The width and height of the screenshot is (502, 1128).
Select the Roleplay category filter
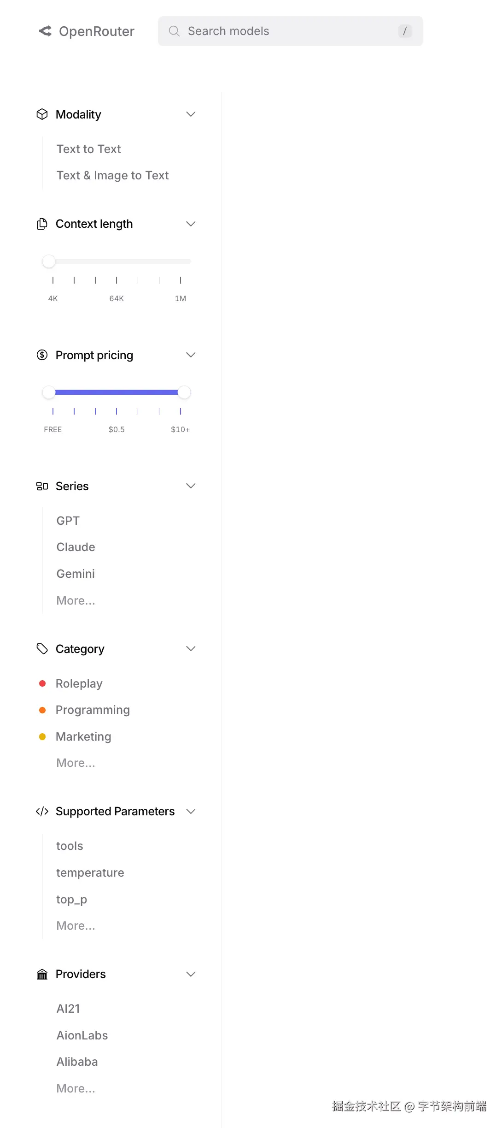pos(79,683)
